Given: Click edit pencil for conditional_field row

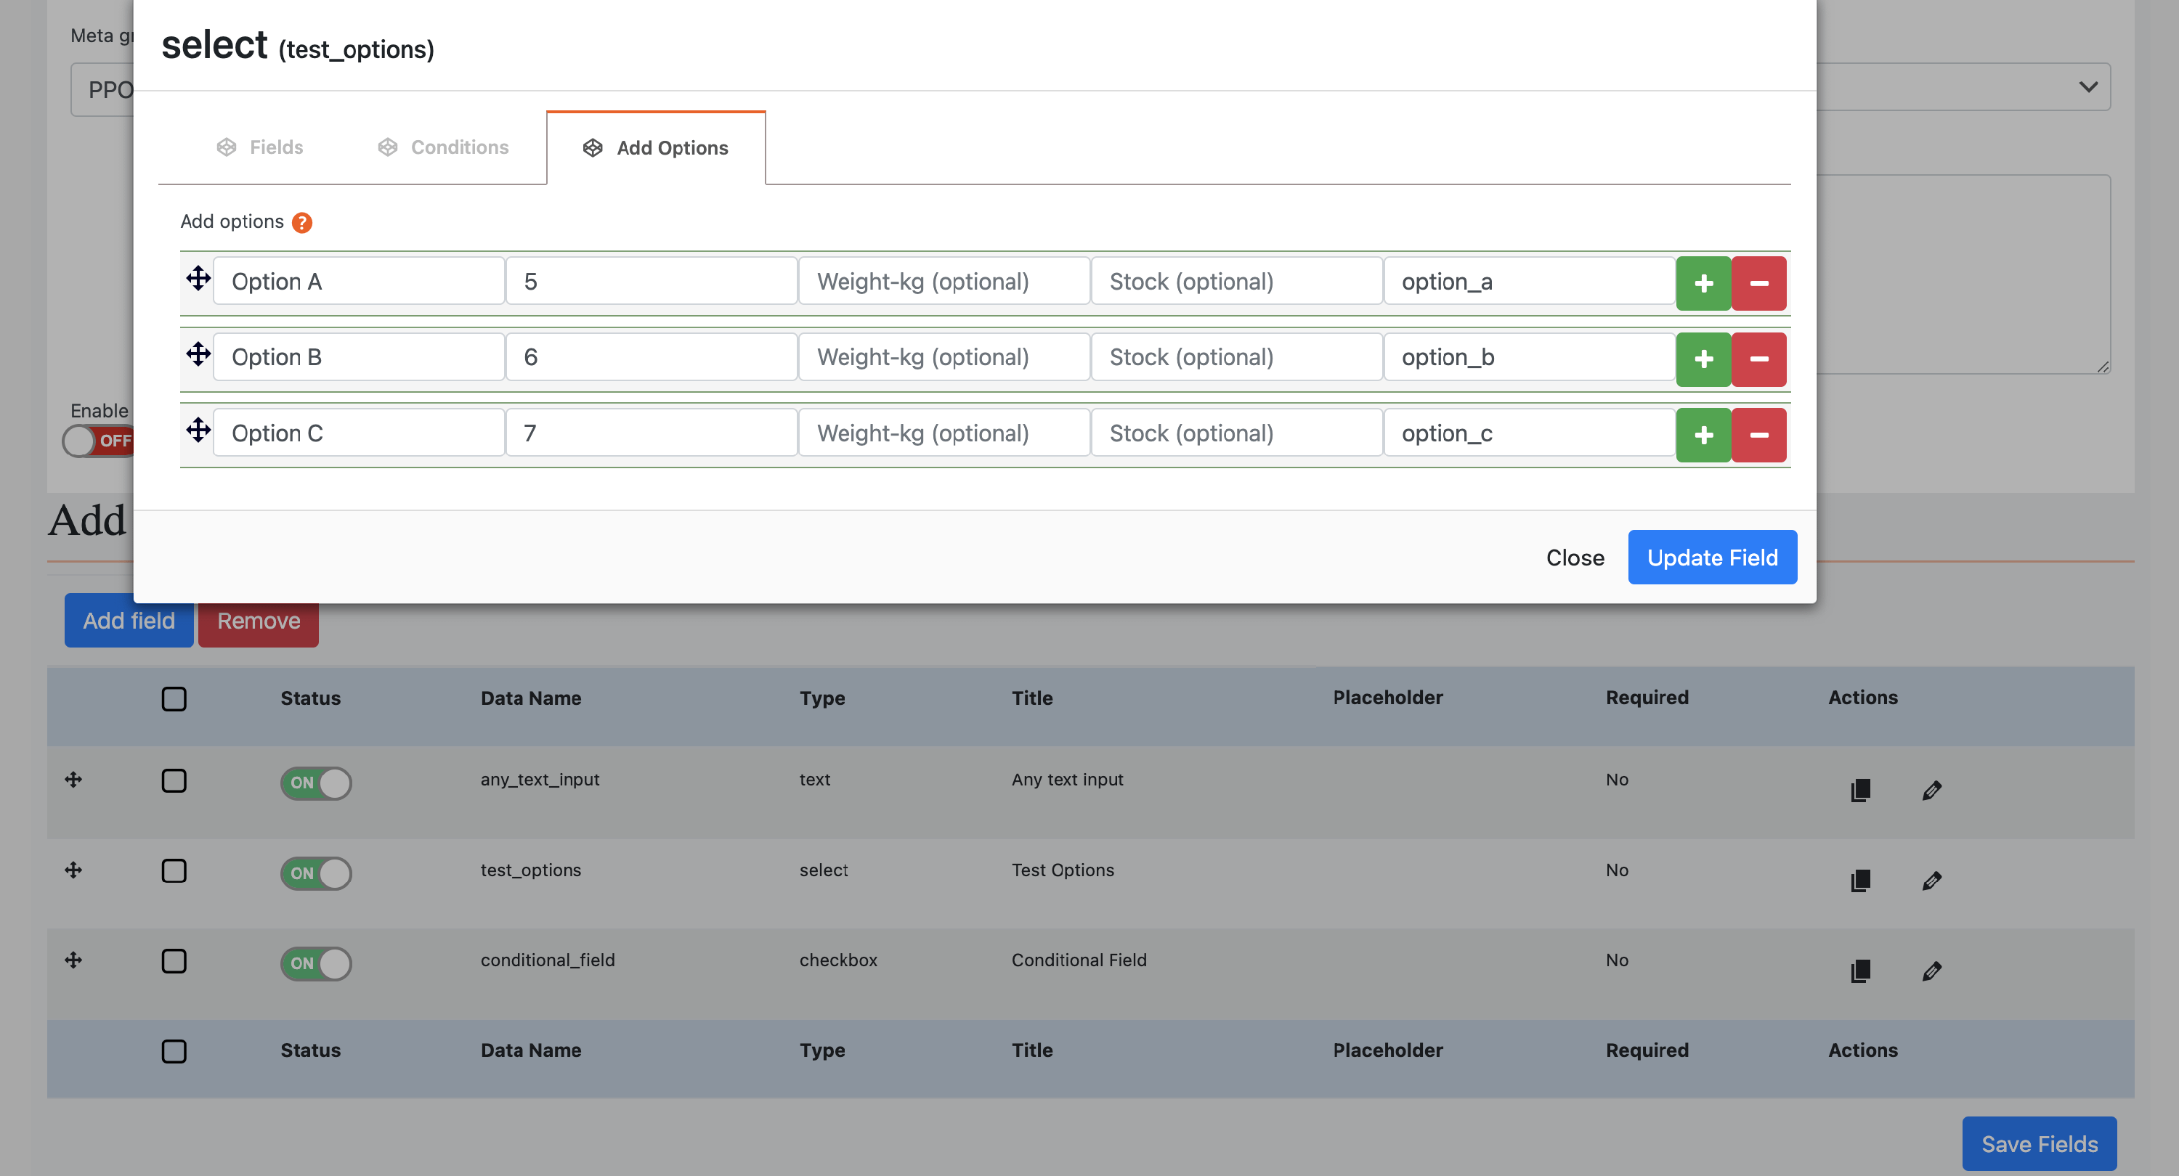Looking at the screenshot, I should click(x=1931, y=971).
